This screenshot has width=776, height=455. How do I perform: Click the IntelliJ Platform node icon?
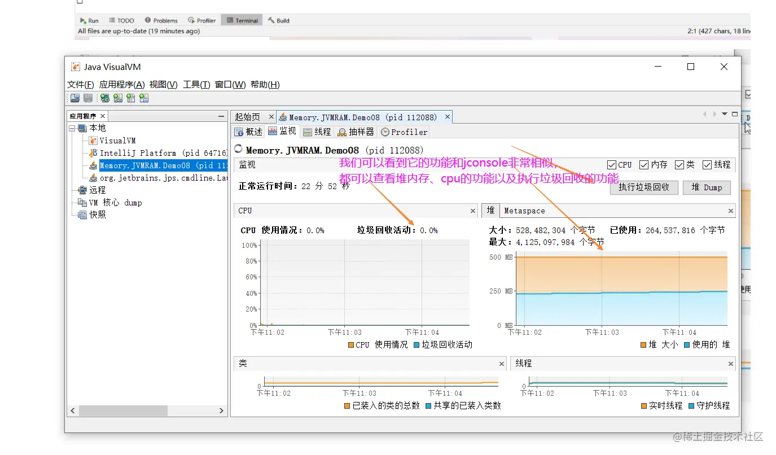point(93,153)
